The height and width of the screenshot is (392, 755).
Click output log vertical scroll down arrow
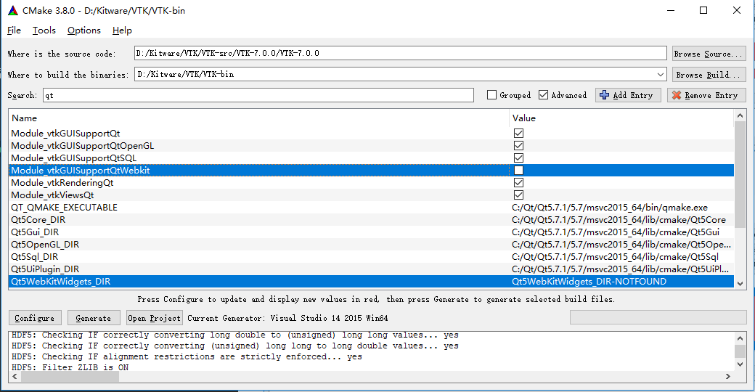click(740, 364)
